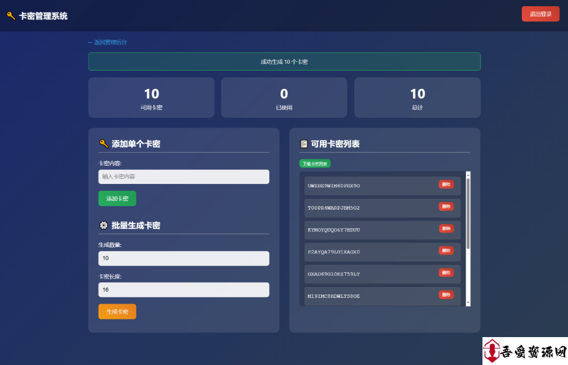Click the gear icon next to 批量生成卡密
This screenshot has width=568, height=365.
[103, 225]
